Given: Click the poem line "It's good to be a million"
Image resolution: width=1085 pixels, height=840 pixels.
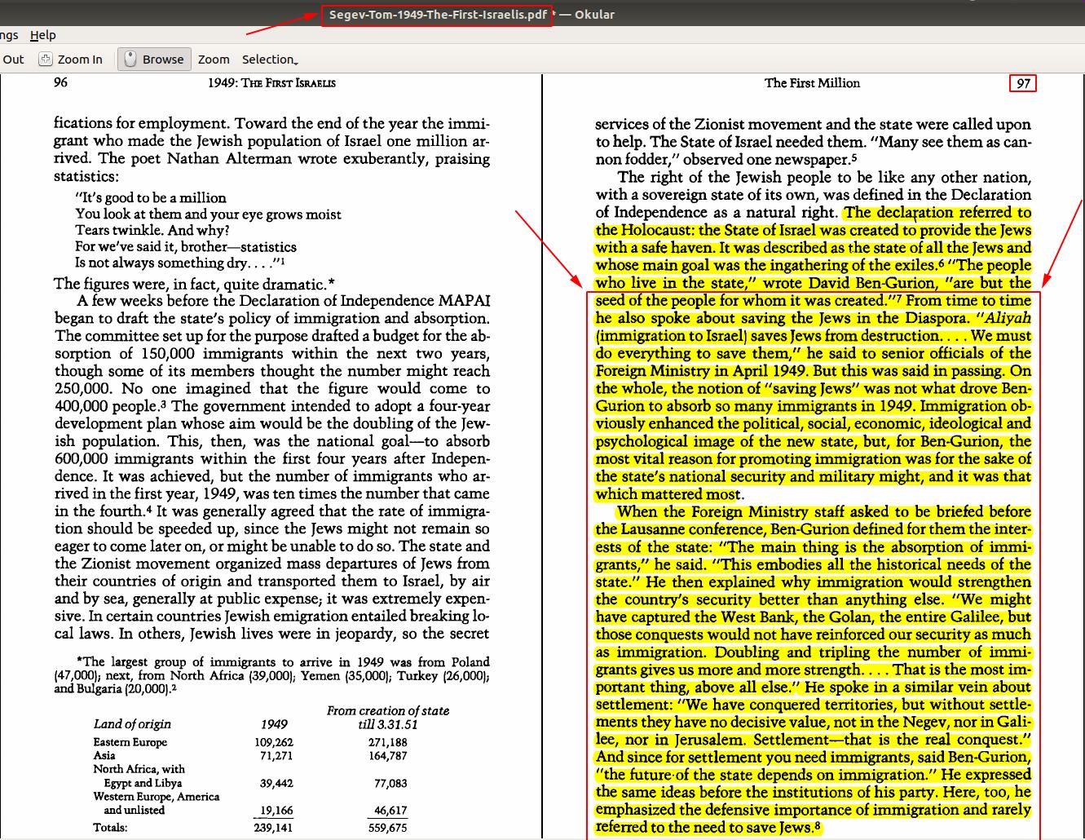Looking at the screenshot, I should [151, 198].
